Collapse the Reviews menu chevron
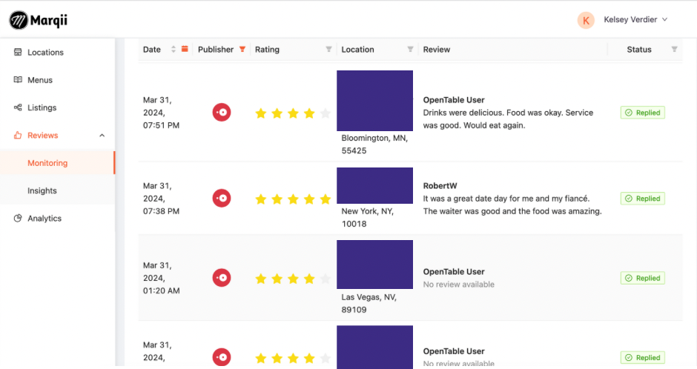Image resolution: width=697 pixels, height=369 pixels. pos(102,136)
